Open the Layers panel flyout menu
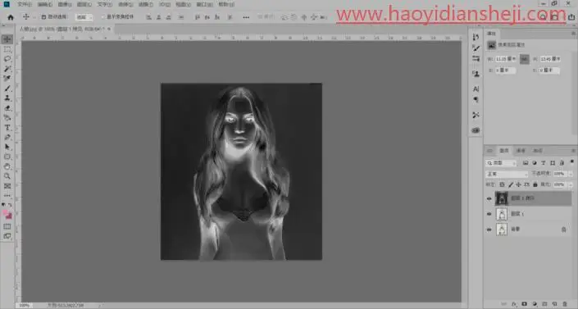The width and height of the screenshot is (578, 309). tap(573, 151)
